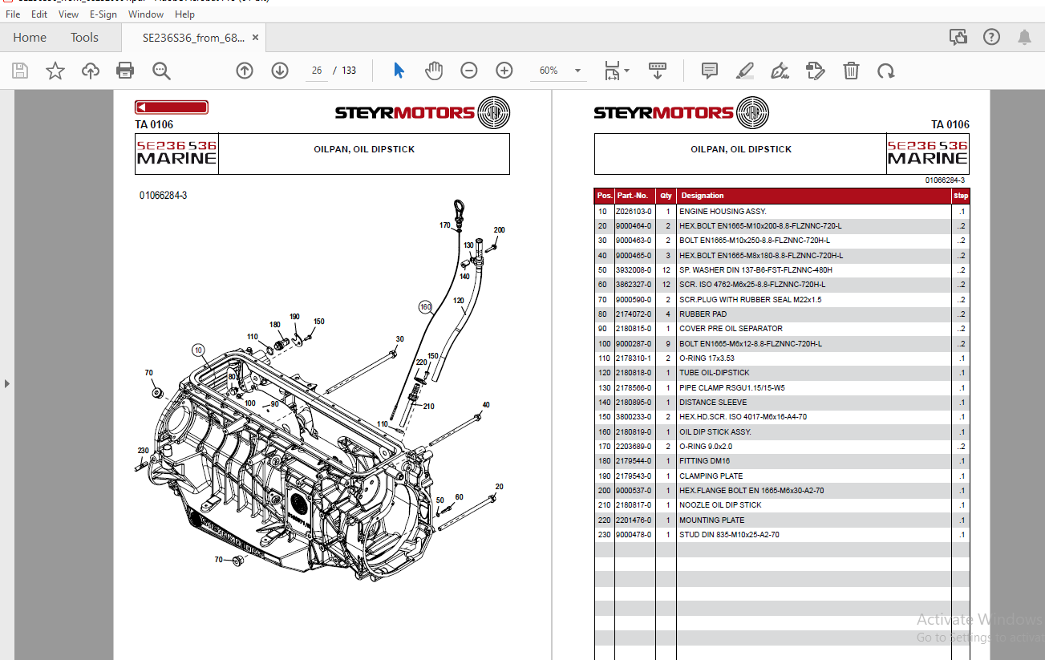
Task: Go to next page arrow
Action: pos(280,71)
